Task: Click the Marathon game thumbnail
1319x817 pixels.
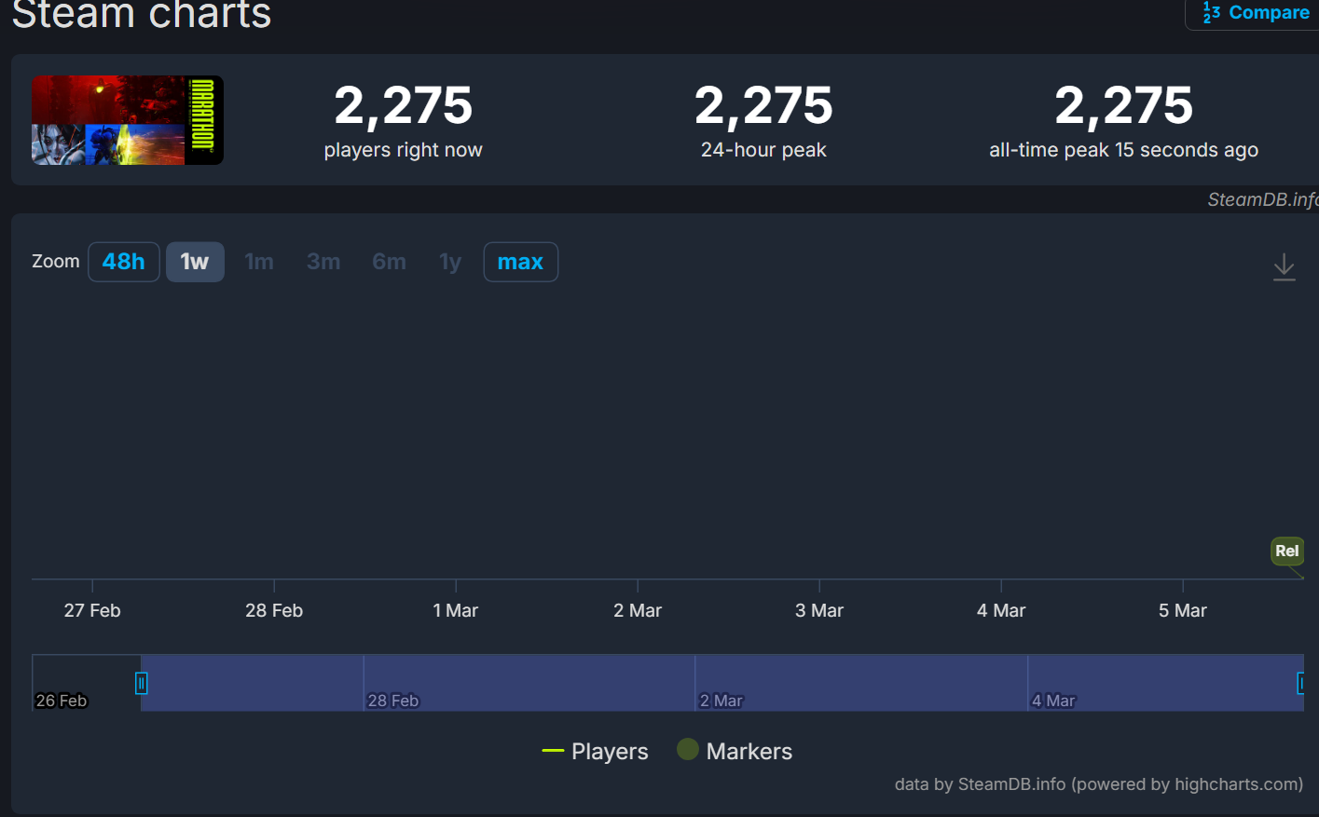Action: (x=128, y=120)
